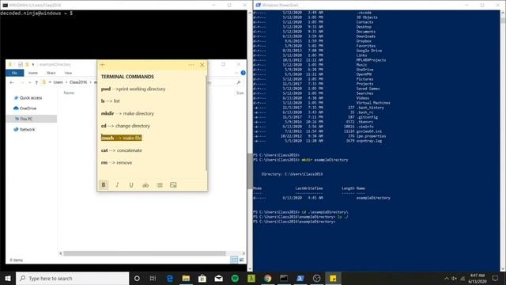Click the highlighted touch line in sticky note
The height and width of the screenshot is (285, 506).
click(121, 138)
